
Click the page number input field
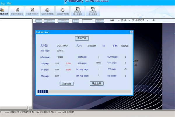click(87, 21)
